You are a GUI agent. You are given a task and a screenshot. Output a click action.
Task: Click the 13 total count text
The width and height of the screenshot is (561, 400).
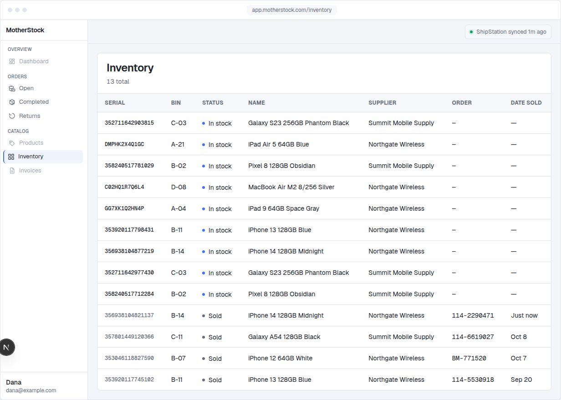pos(118,81)
